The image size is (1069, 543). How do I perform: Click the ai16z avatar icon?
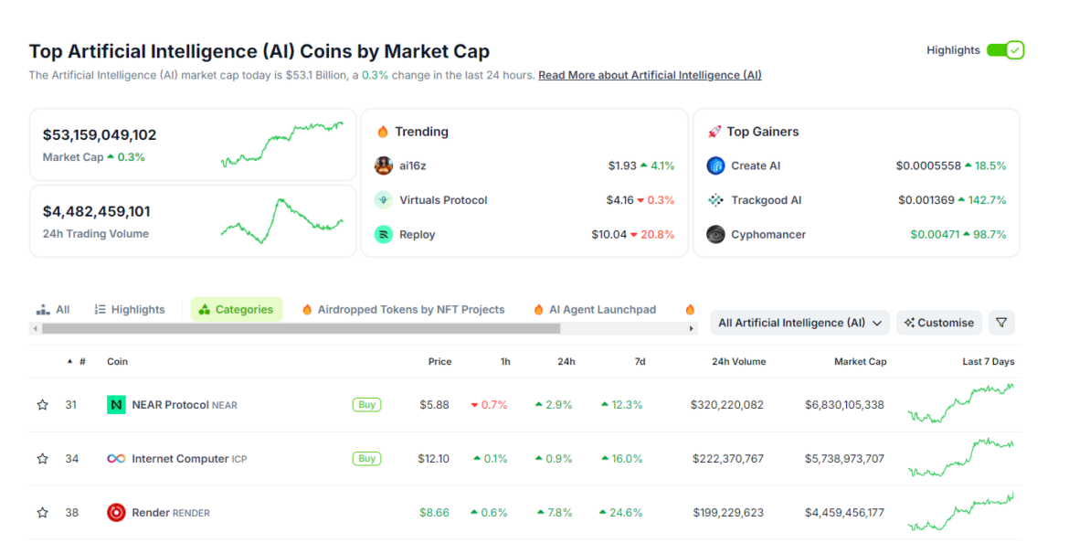pos(384,165)
